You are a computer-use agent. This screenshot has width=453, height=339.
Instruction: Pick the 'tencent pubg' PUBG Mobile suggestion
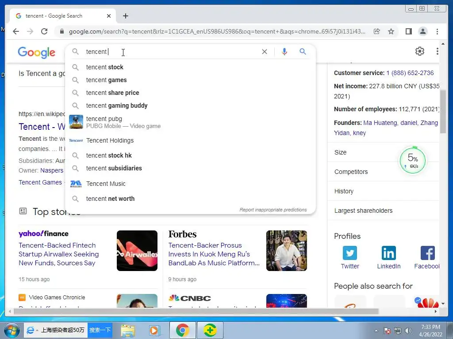(x=190, y=122)
